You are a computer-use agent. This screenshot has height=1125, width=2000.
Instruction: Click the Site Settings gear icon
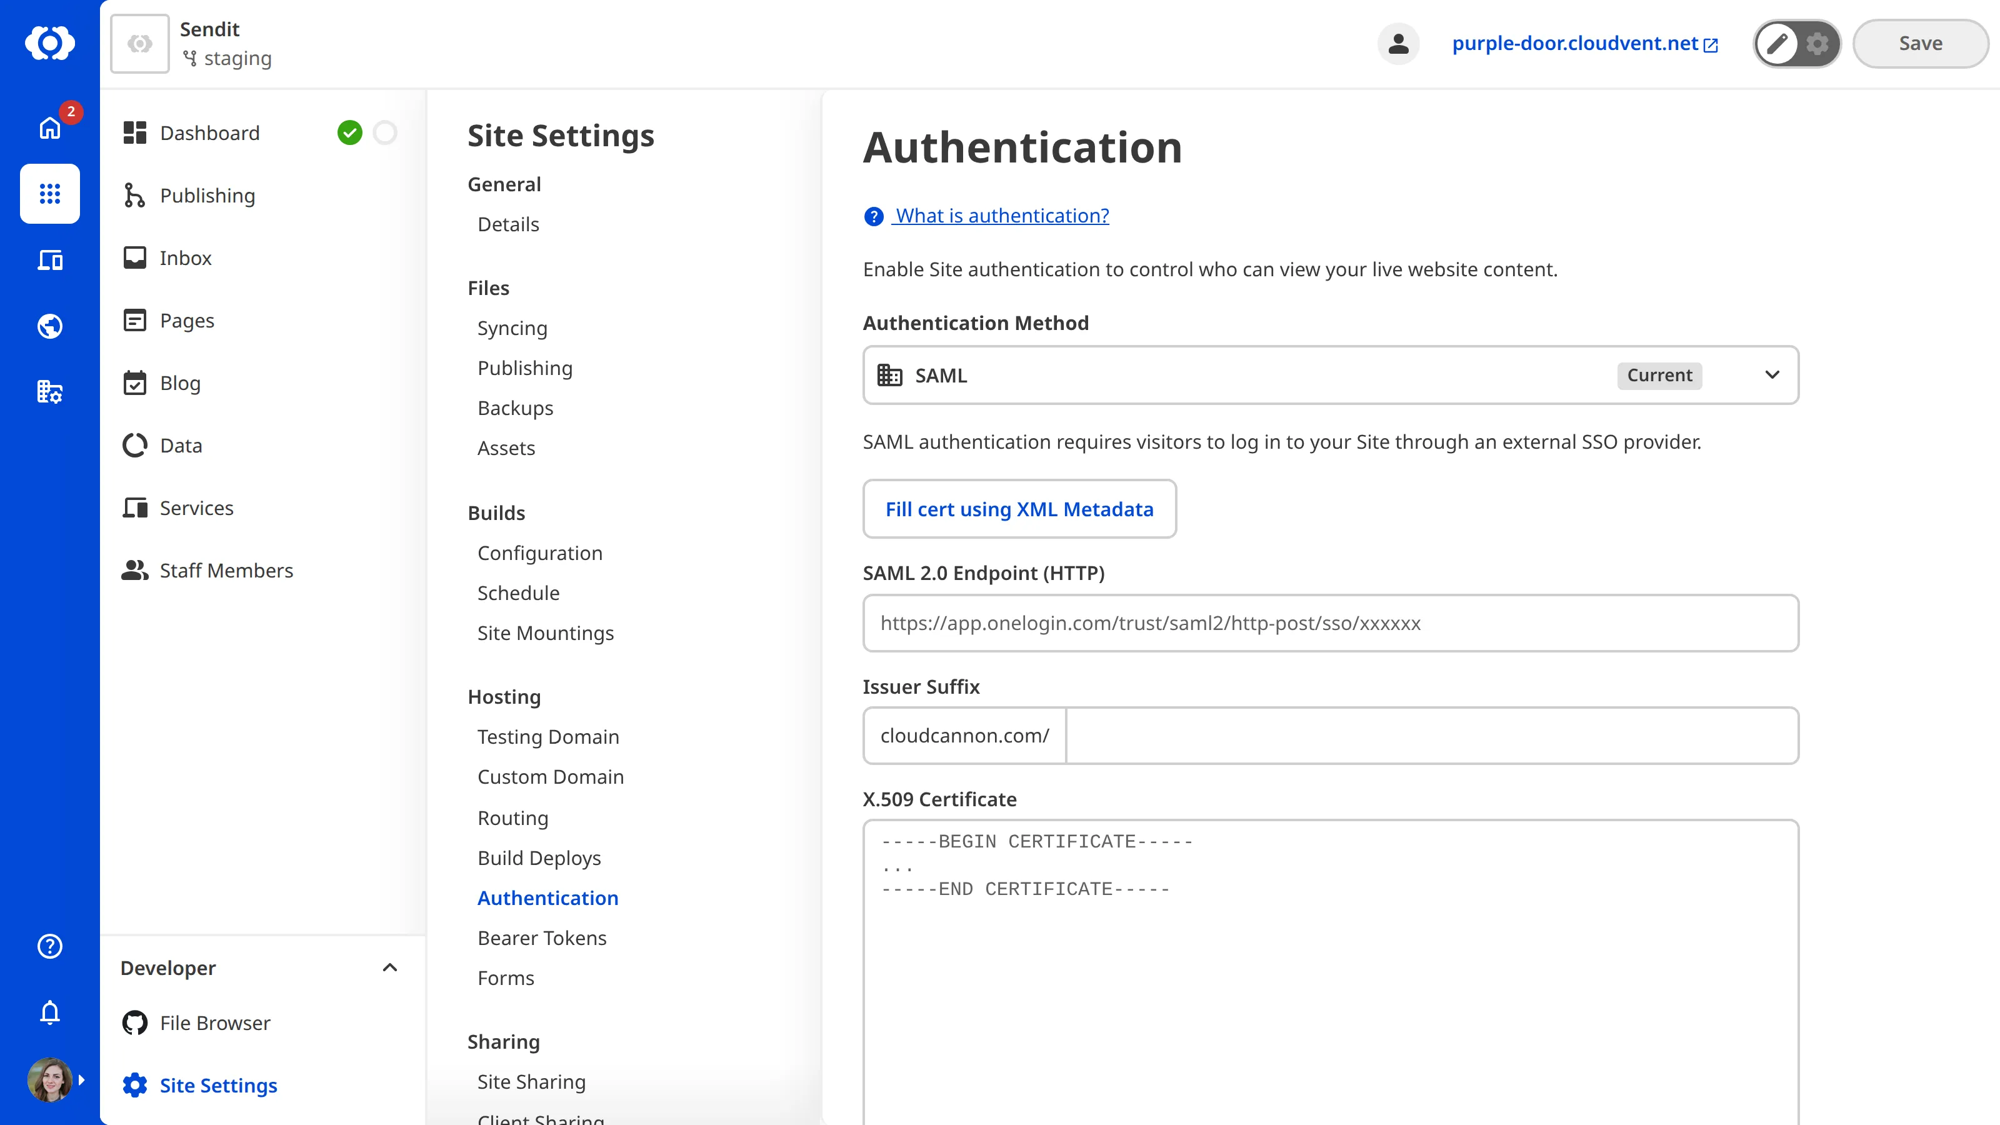click(x=135, y=1086)
